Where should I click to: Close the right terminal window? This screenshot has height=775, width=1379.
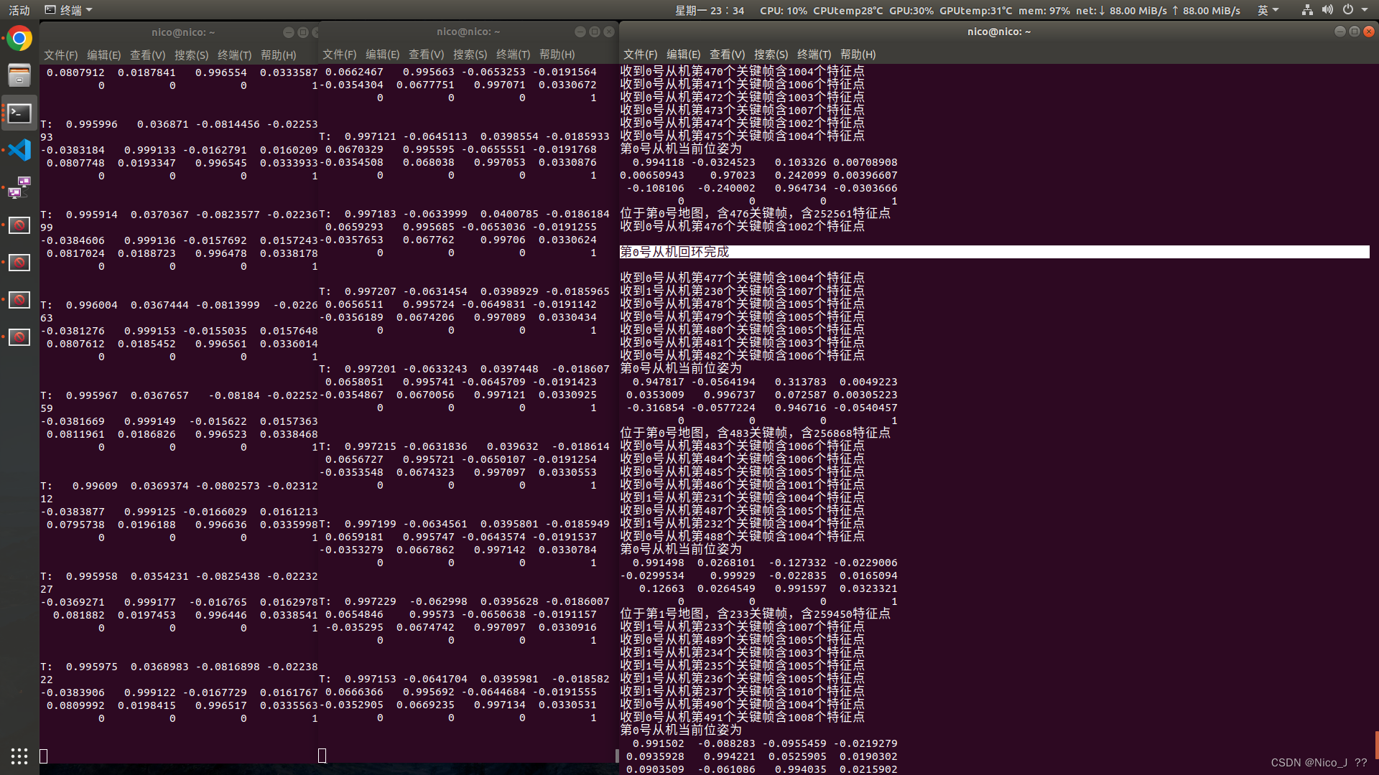(1369, 32)
